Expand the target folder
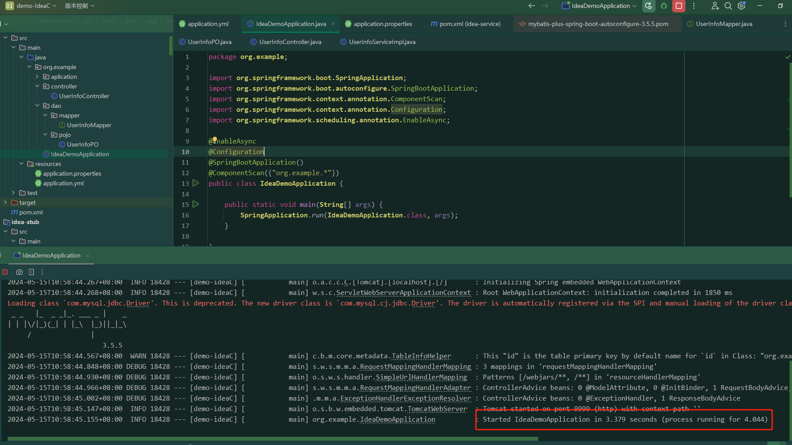 (x=5, y=202)
